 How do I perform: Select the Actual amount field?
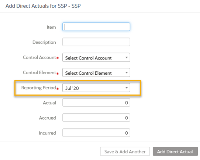point(96,103)
